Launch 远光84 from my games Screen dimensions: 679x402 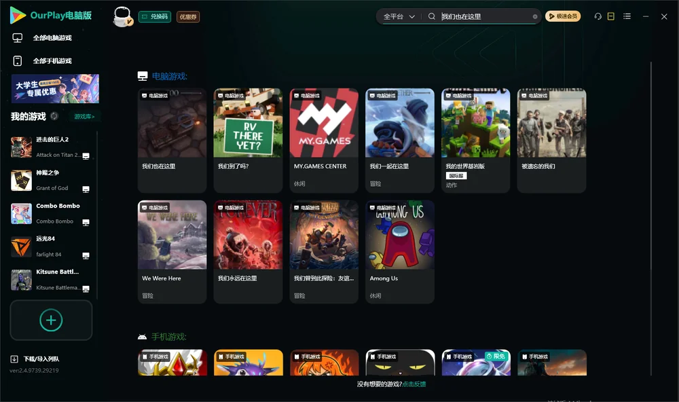(x=50, y=246)
